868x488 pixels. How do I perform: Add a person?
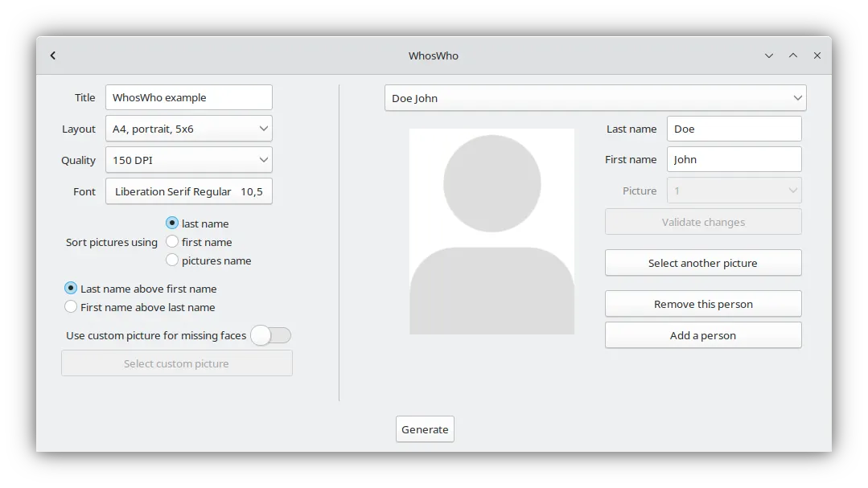[703, 335]
